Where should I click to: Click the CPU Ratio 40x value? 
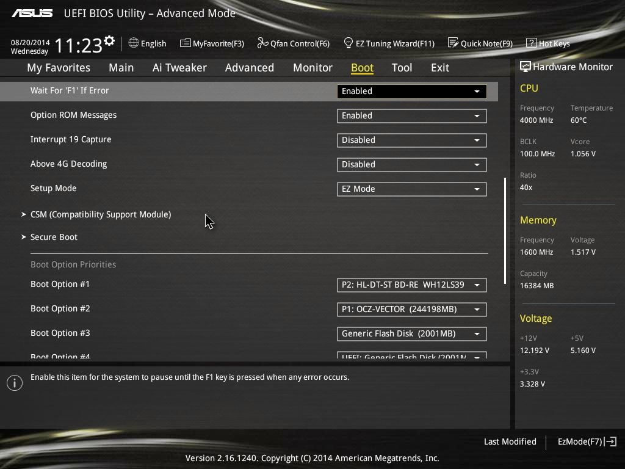526,187
